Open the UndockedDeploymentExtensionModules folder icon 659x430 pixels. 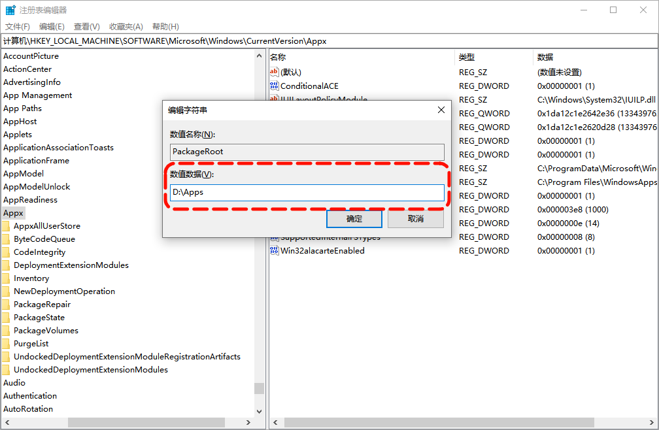[x=6, y=369]
